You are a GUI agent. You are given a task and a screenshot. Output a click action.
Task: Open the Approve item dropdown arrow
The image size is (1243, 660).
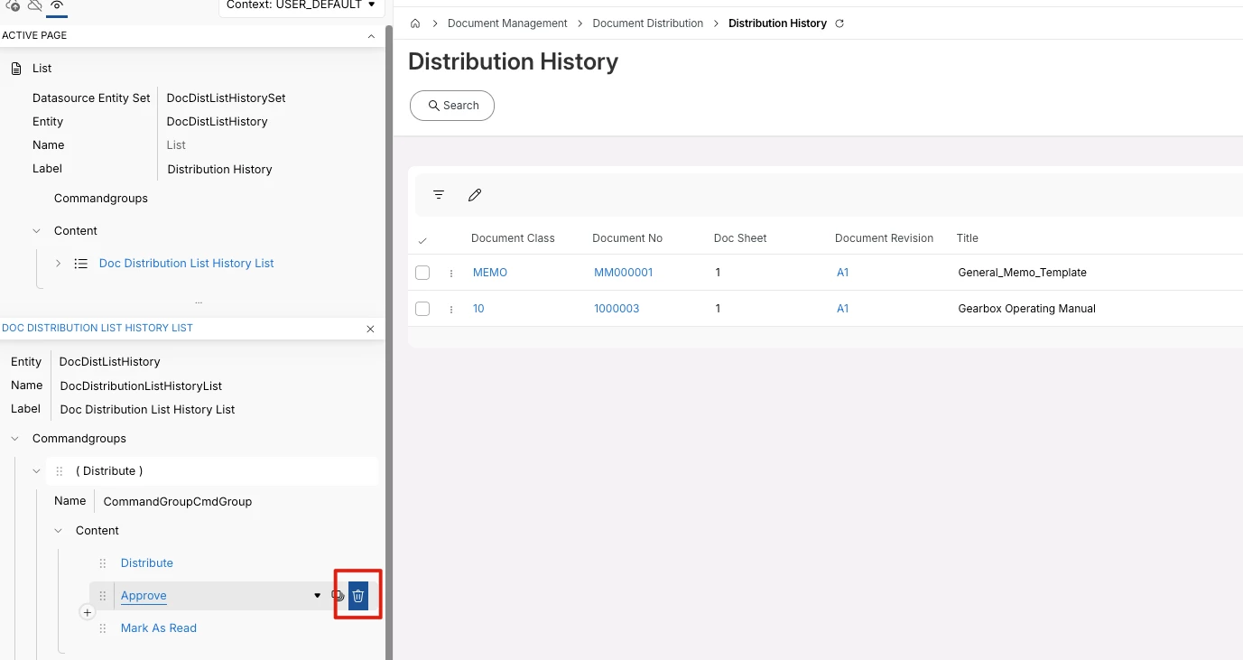(x=317, y=596)
